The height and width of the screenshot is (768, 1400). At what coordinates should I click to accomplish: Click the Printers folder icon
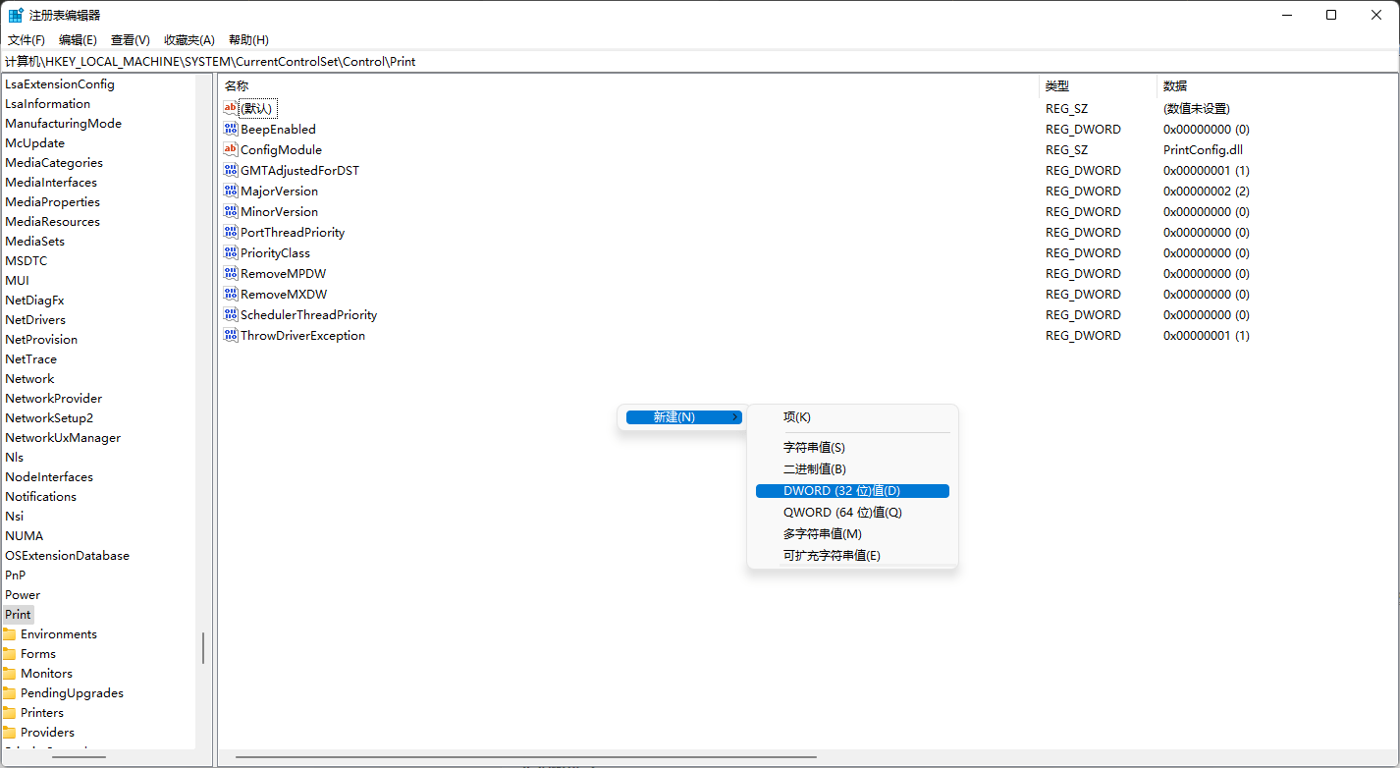[x=10, y=712]
